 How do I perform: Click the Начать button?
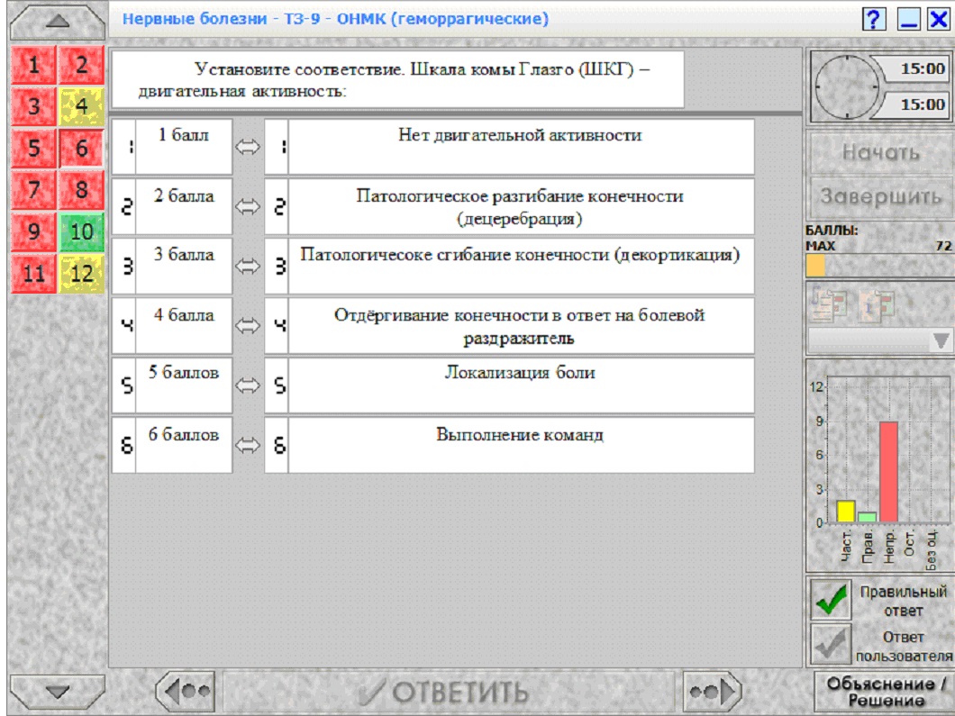point(881,152)
